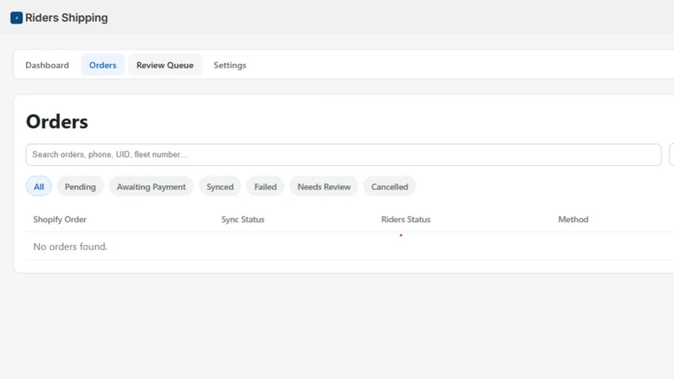
Task: Go to the Settings tab
Action: 230,65
